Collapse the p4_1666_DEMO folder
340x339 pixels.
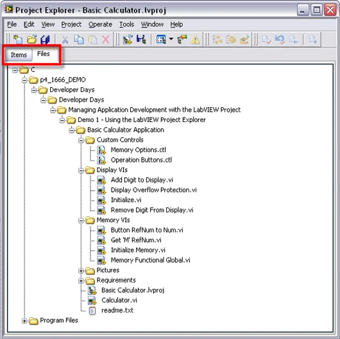tap(24, 80)
